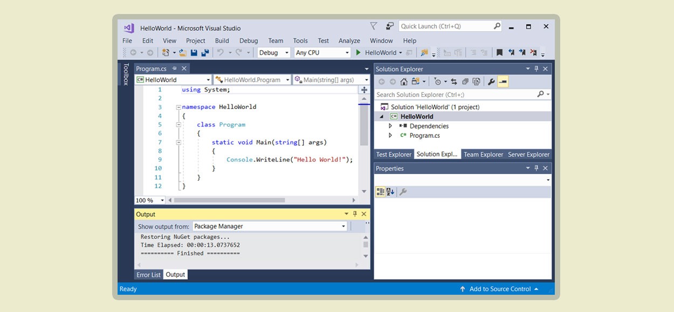Click the notifications filter funnel icon
This screenshot has height=312, width=674.
pos(374,26)
